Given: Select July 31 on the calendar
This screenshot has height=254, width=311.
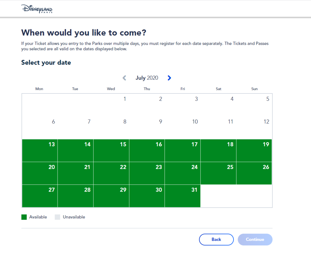Looking at the screenshot, I should coord(183,196).
